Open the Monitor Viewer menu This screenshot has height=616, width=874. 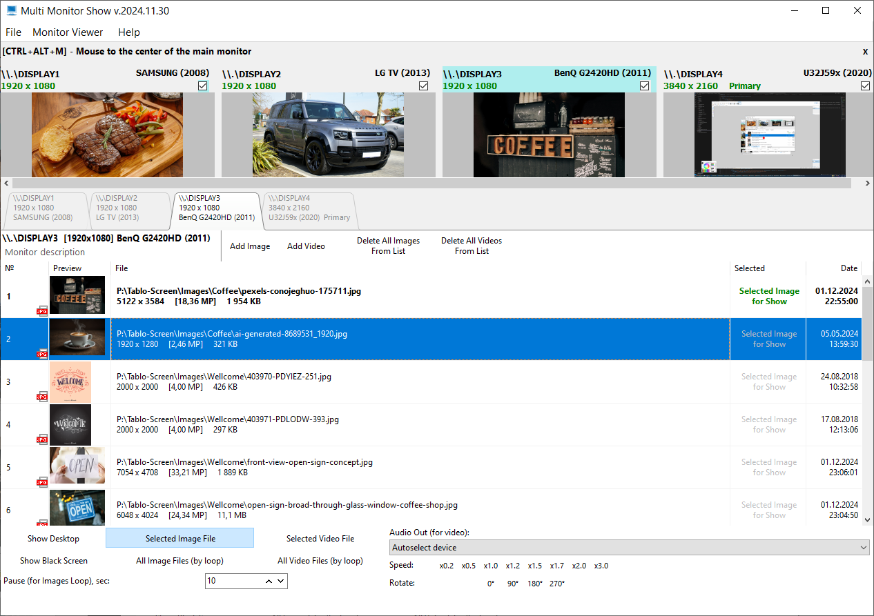coord(68,32)
